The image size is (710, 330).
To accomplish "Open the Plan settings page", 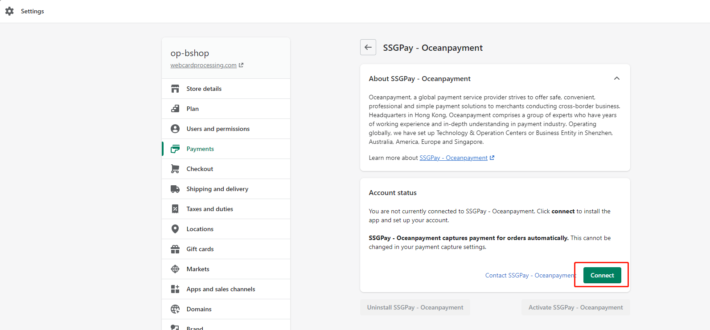I will [193, 109].
